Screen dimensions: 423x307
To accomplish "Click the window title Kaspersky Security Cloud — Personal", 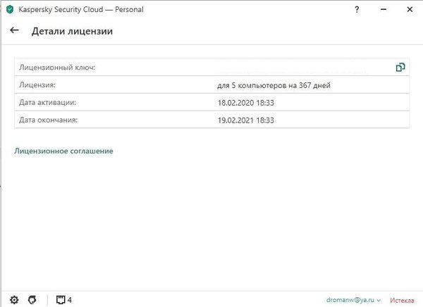I will [81, 9].
